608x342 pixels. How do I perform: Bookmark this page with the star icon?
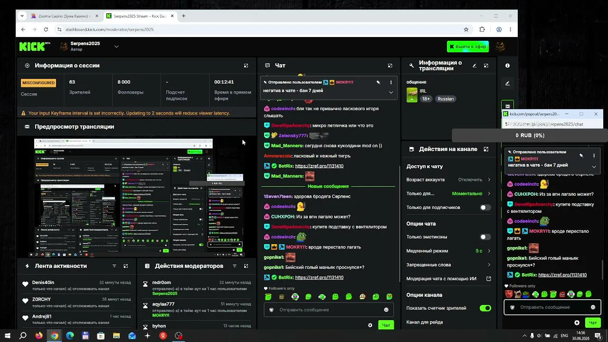466,29
